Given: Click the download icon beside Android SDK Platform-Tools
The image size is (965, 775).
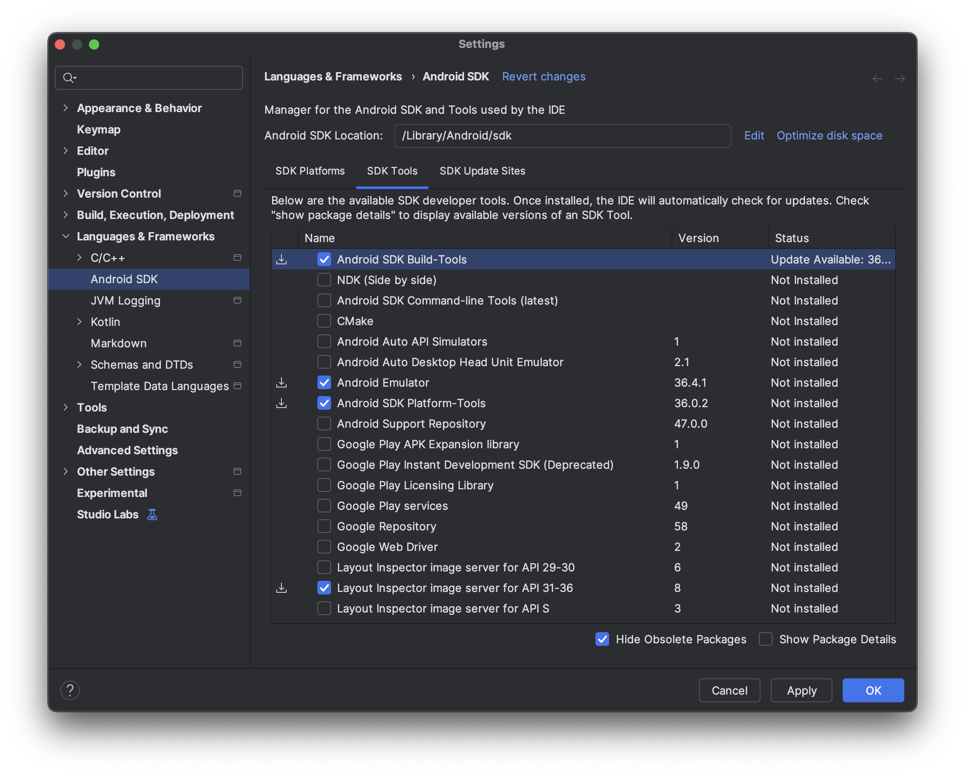Looking at the screenshot, I should pos(281,403).
